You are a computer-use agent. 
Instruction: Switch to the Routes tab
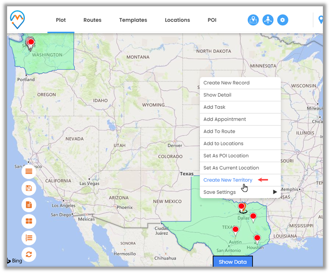tap(92, 20)
